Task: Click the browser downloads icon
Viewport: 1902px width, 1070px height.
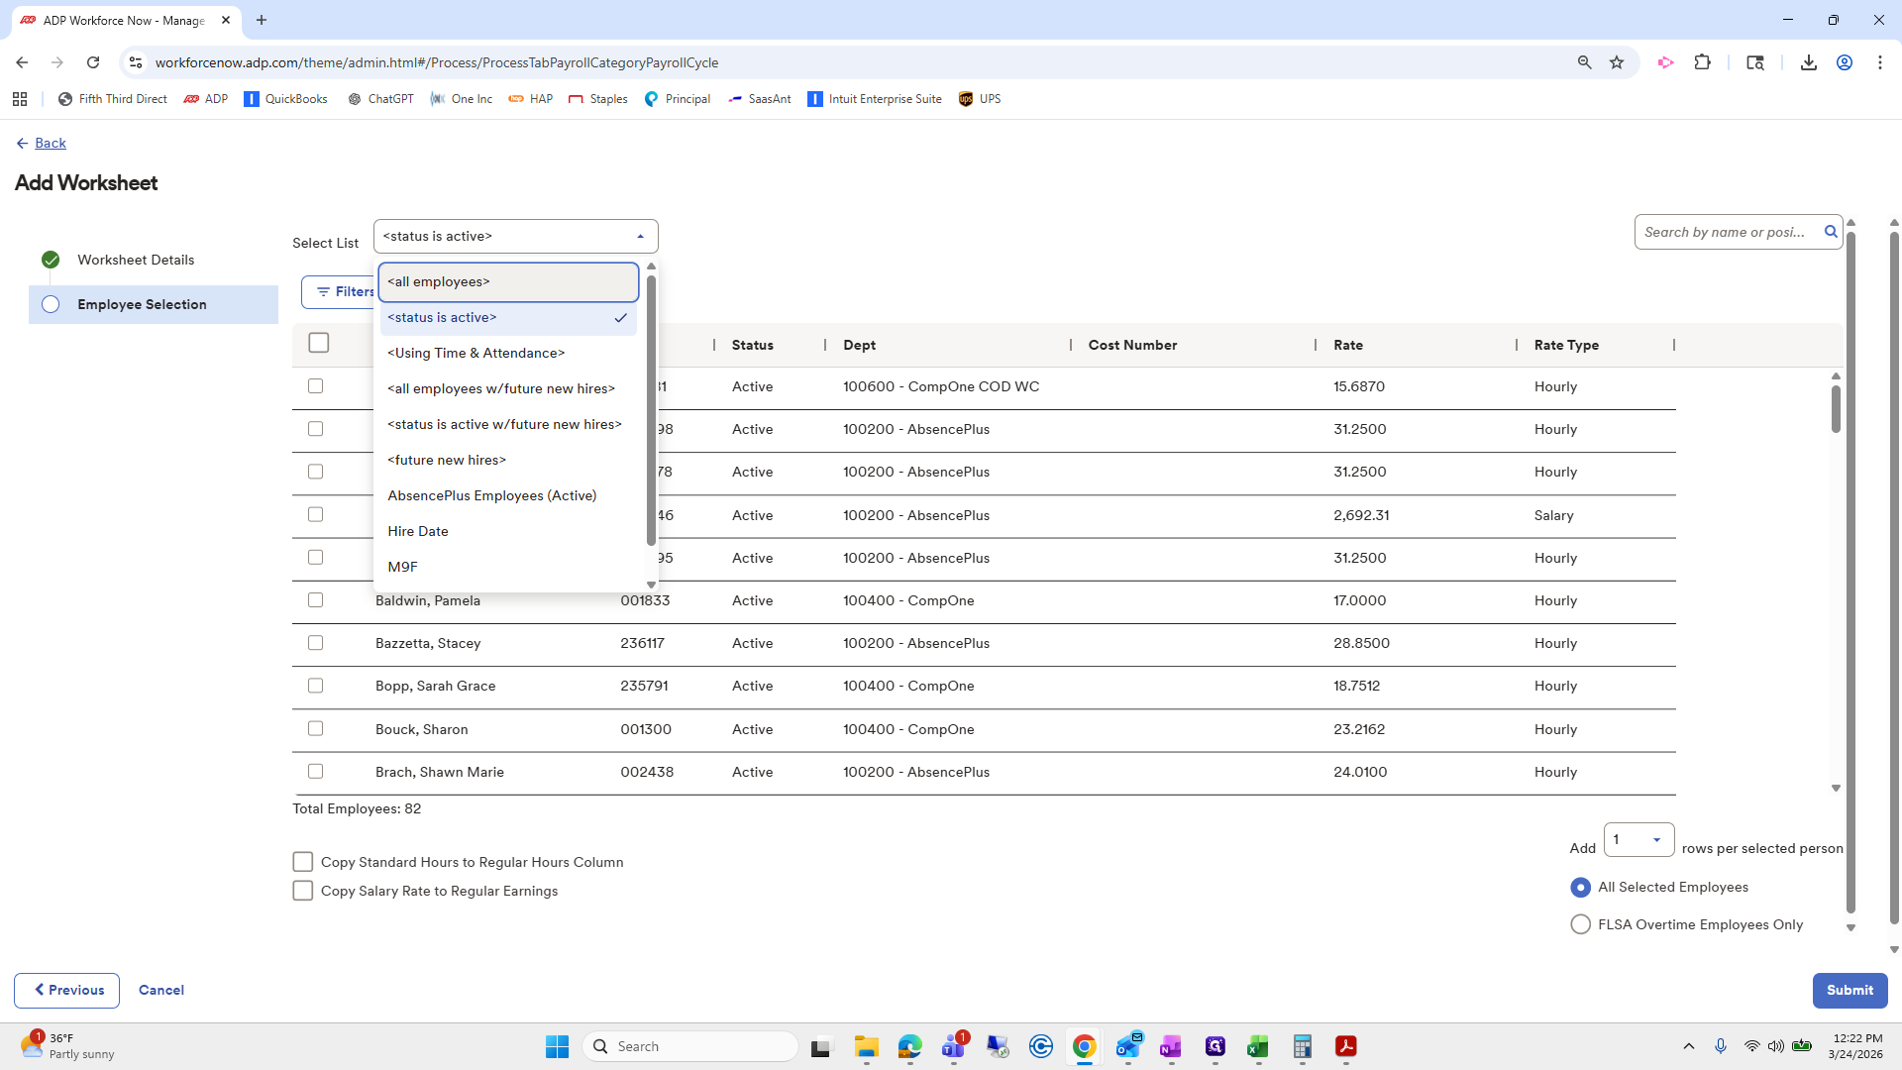Action: pyautogui.click(x=1808, y=61)
